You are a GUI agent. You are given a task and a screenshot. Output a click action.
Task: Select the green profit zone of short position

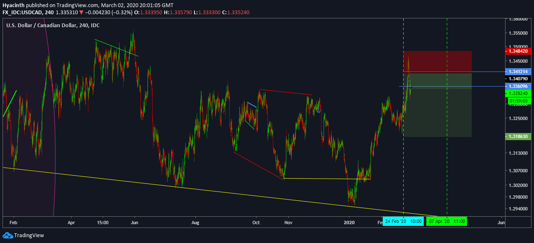pos(438,105)
